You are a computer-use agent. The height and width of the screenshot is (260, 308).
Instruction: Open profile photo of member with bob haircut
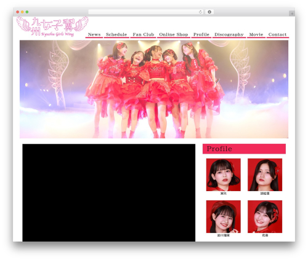point(224,175)
